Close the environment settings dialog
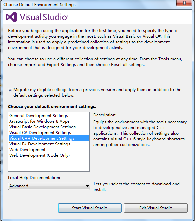The image size is (195, 221). point(184,3)
